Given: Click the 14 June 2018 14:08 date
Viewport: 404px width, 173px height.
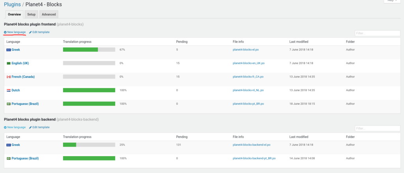Looking at the screenshot, I should tap(302, 158).
